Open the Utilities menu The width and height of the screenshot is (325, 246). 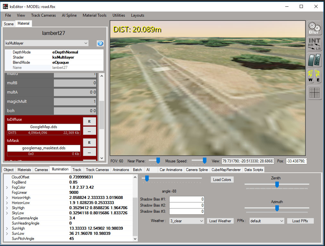point(119,15)
